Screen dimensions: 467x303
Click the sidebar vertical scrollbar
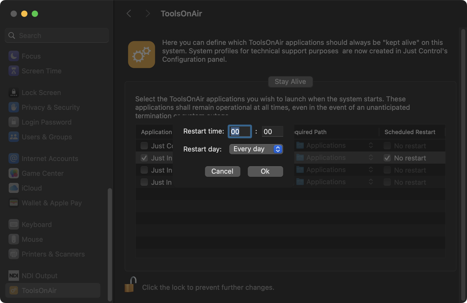click(x=110, y=244)
